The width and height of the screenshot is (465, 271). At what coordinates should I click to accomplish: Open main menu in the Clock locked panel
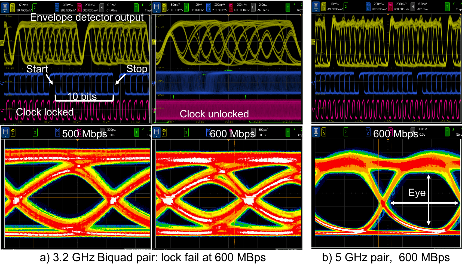(x=5, y=7)
